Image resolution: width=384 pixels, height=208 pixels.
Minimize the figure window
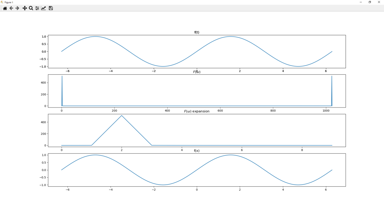[361, 2]
